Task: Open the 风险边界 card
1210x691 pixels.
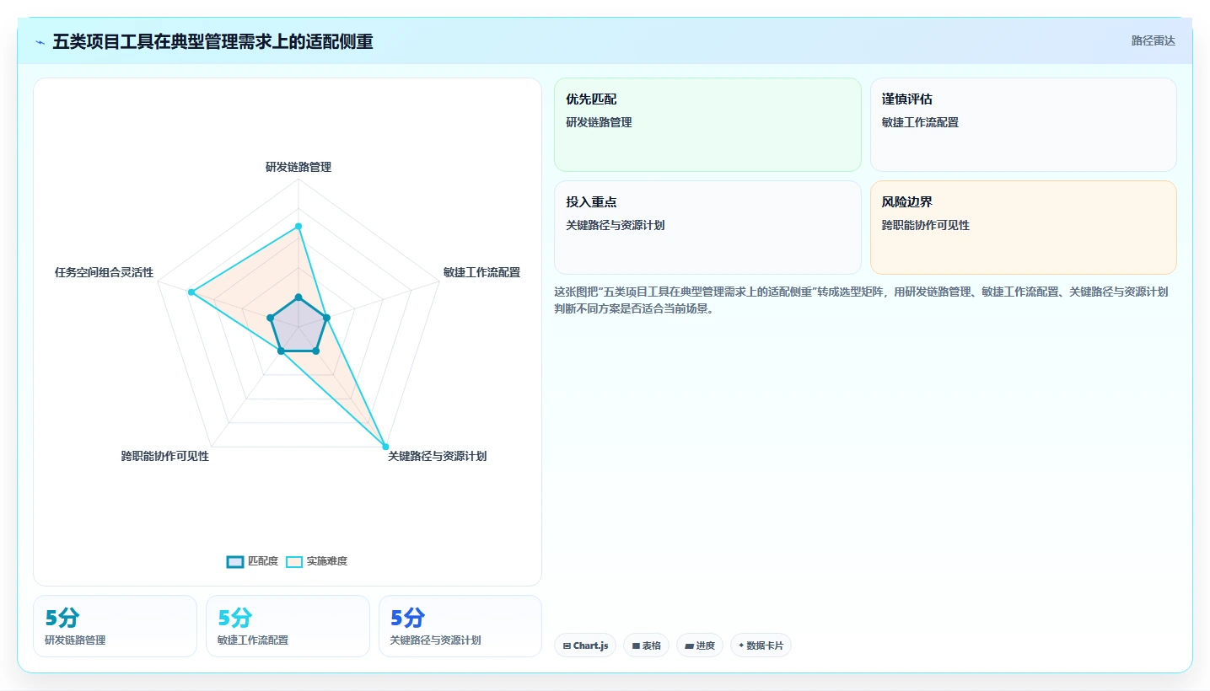Action: click(1023, 228)
